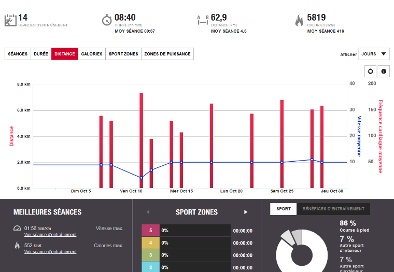The height and width of the screenshot is (272, 394).
Task: Expand the JOURS display dropdown
Action: tap(374, 54)
